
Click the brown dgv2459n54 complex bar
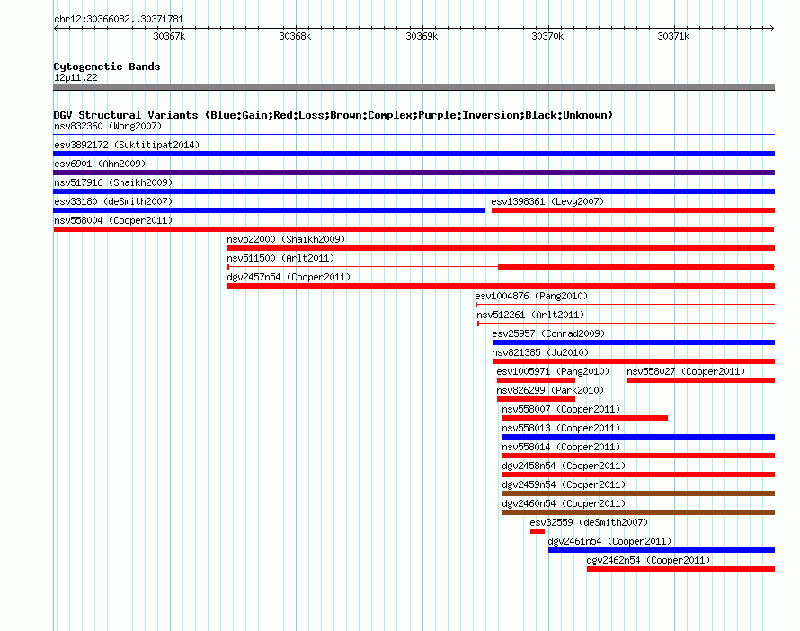pyautogui.click(x=639, y=493)
